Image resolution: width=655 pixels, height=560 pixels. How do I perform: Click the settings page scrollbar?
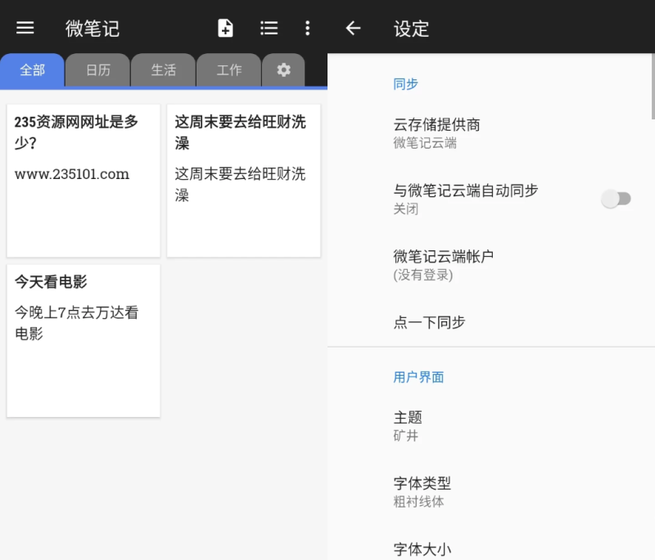click(x=653, y=87)
